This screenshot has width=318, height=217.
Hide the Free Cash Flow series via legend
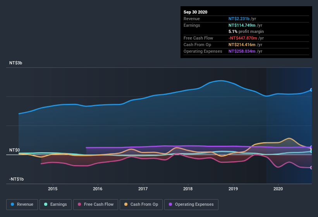(x=96, y=204)
